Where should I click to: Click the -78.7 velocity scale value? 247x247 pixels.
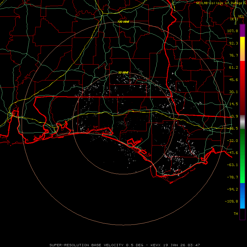tap(232, 177)
